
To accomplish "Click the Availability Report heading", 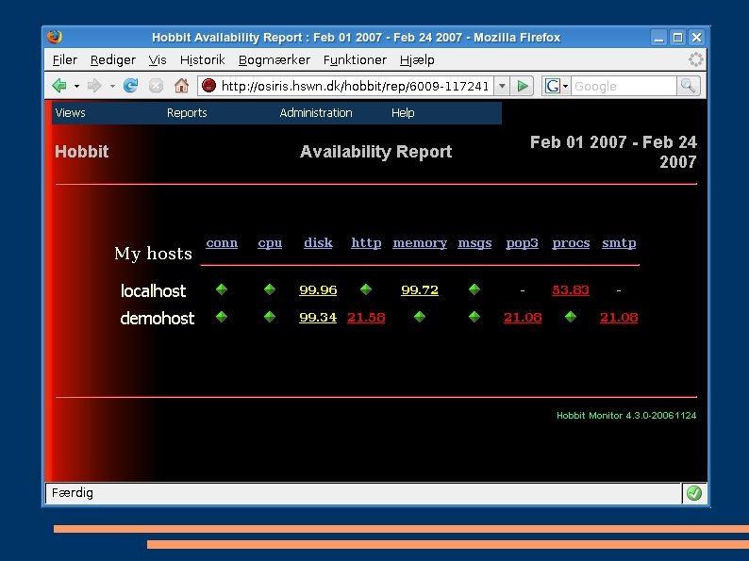I will point(376,152).
